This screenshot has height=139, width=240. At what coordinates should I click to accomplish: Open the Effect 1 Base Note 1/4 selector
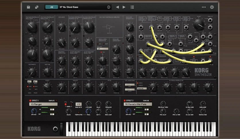(79, 104)
